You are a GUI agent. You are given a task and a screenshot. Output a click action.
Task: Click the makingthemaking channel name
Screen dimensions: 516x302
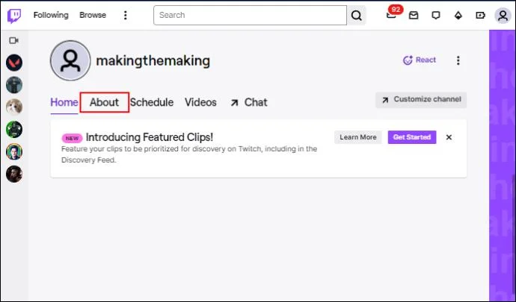153,61
